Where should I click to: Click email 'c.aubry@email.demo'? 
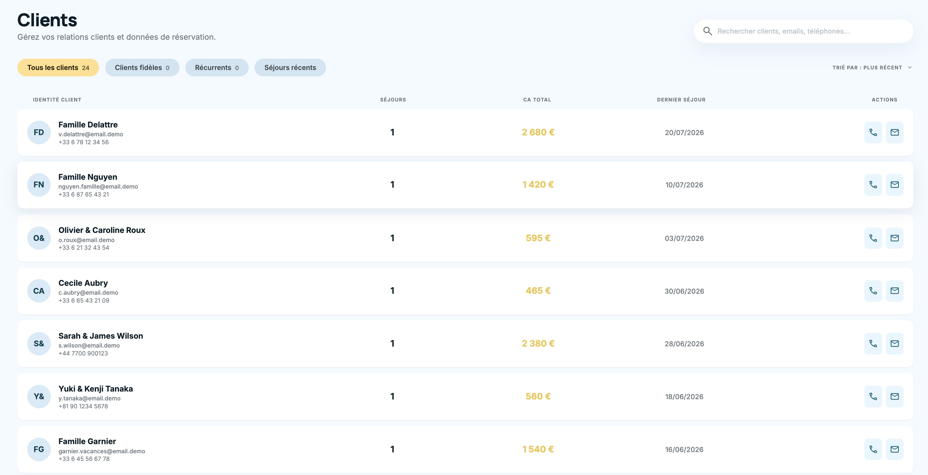click(x=88, y=293)
